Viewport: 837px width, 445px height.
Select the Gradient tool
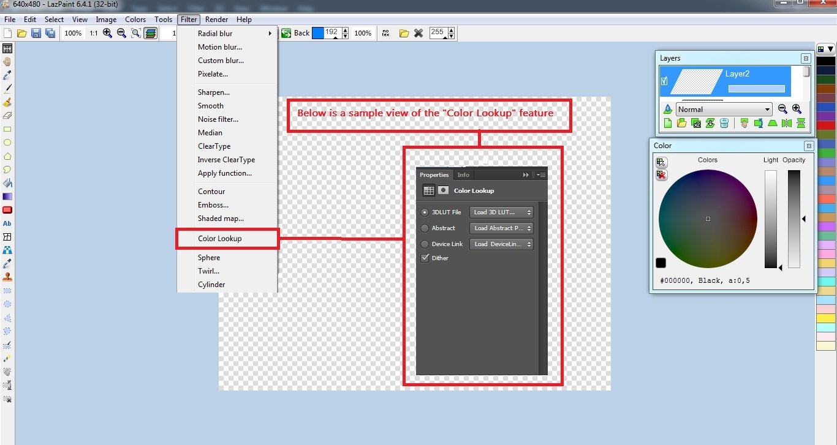[x=7, y=196]
